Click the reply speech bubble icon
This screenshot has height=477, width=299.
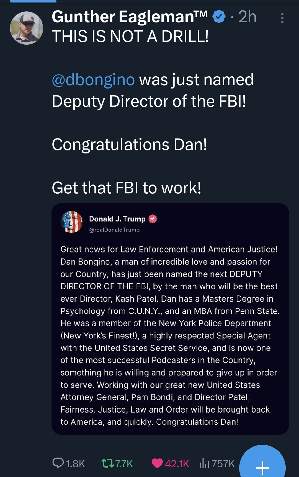click(58, 463)
